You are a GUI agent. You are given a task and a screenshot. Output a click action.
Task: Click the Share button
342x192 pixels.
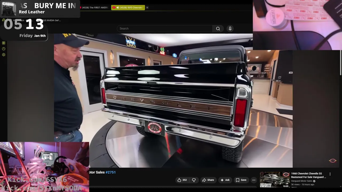click(x=208, y=180)
